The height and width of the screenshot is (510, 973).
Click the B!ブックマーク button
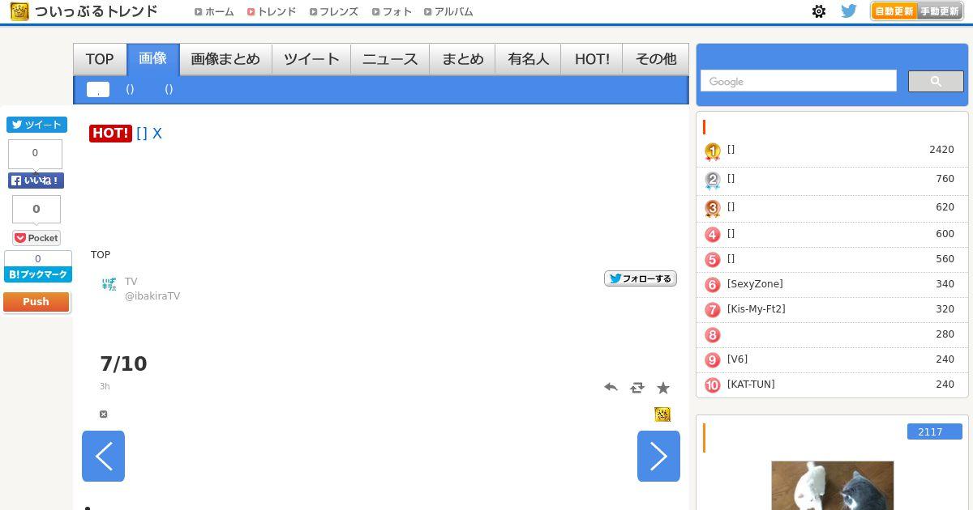tap(37, 274)
